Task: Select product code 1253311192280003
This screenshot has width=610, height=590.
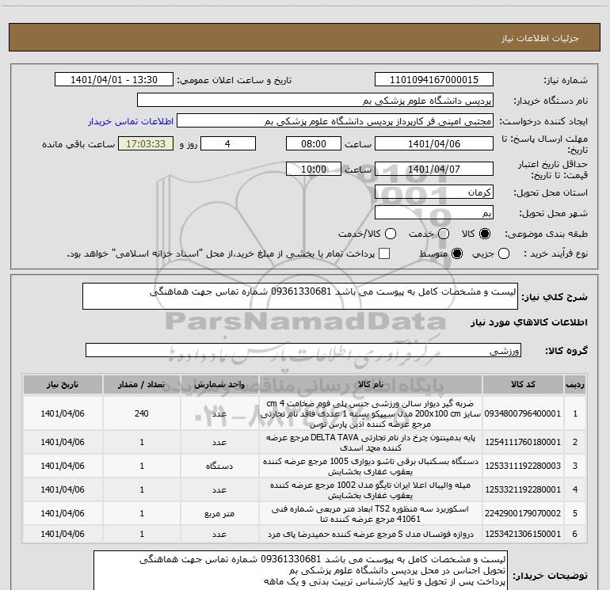Action: [523, 466]
